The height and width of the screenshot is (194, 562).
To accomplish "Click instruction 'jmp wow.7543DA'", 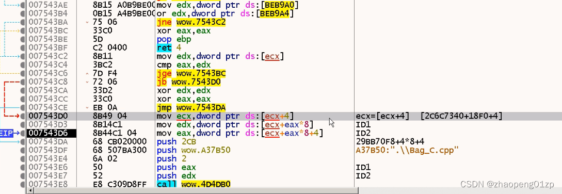I will pyautogui.click(x=191, y=108).
